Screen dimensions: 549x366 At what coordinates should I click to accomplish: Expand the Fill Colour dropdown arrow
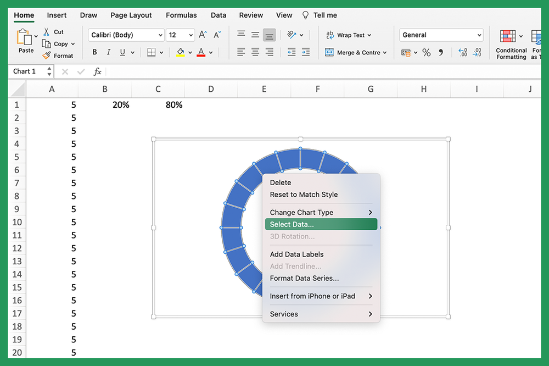coord(191,52)
